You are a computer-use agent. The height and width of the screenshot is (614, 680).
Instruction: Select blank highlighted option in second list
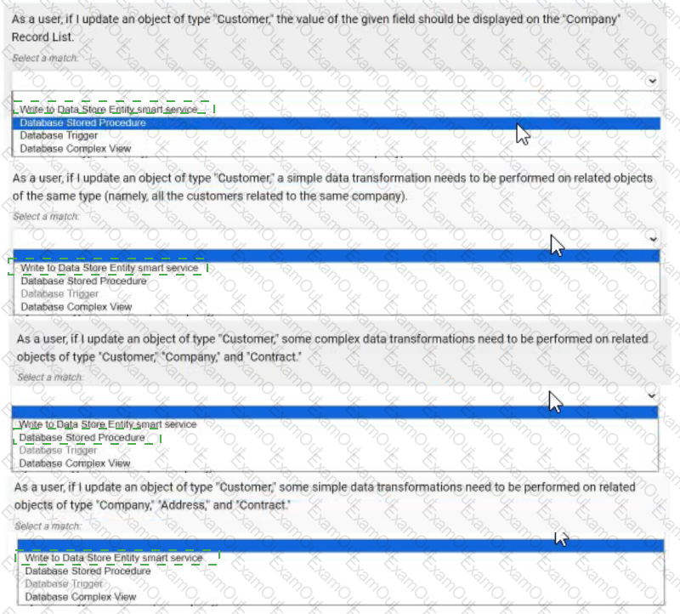coord(337,256)
